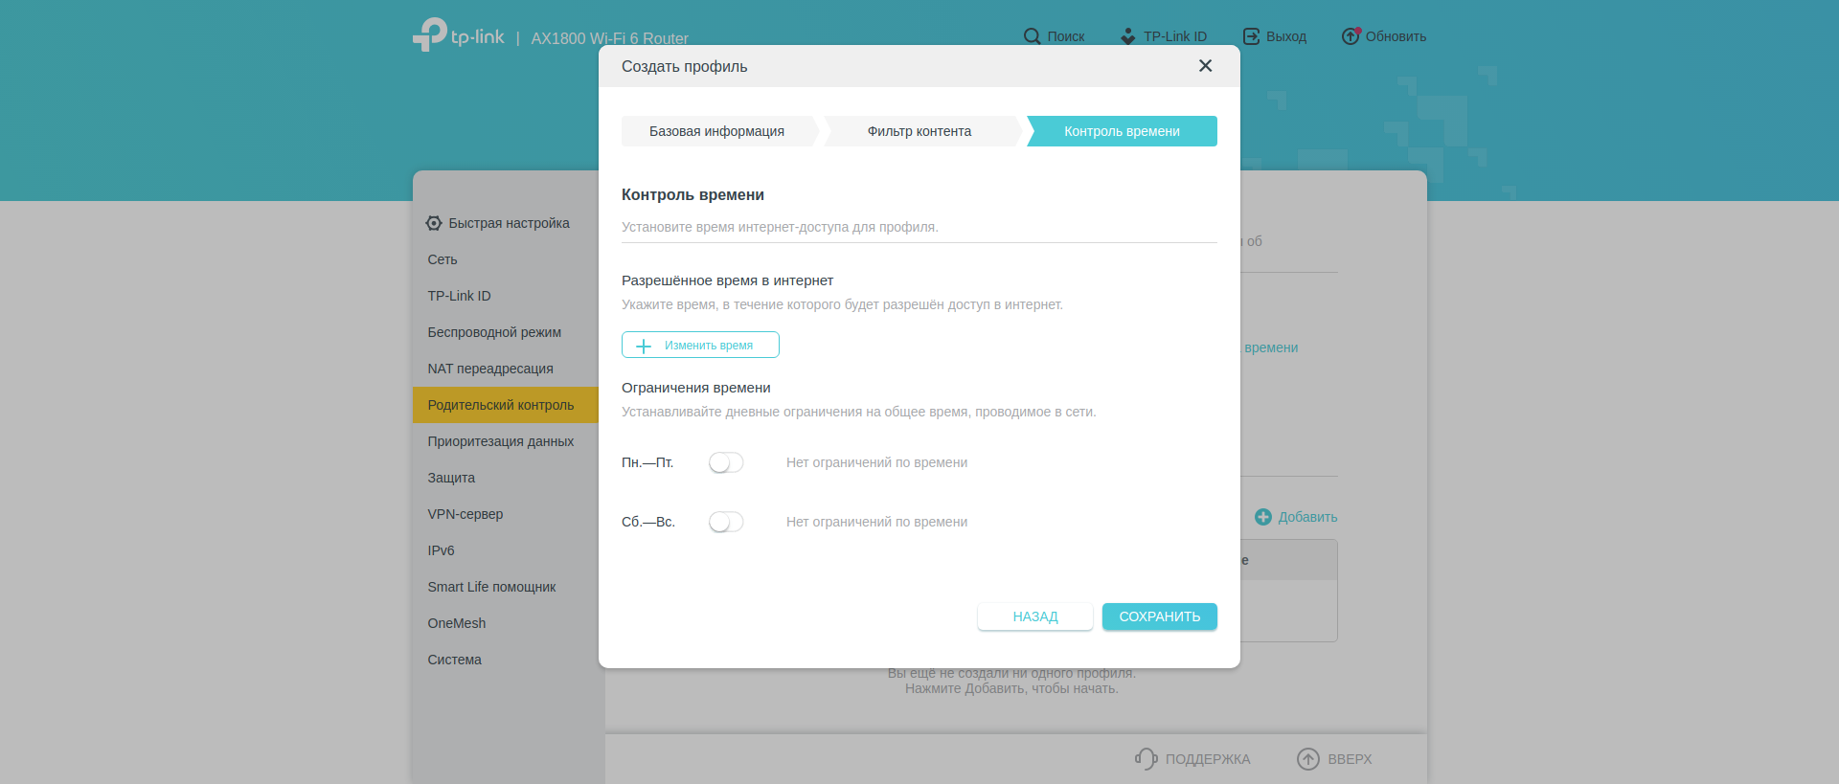Click the search magnifier icon
This screenshot has width=1839, height=784.
coord(1032,36)
